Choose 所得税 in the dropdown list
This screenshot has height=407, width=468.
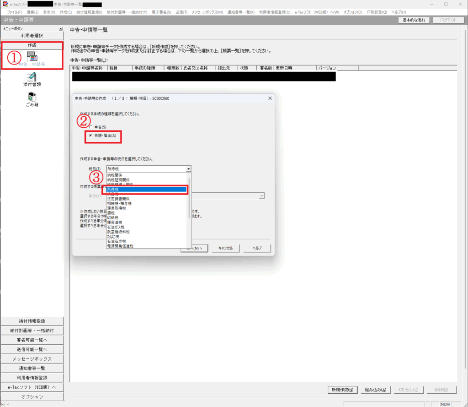(x=146, y=189)
